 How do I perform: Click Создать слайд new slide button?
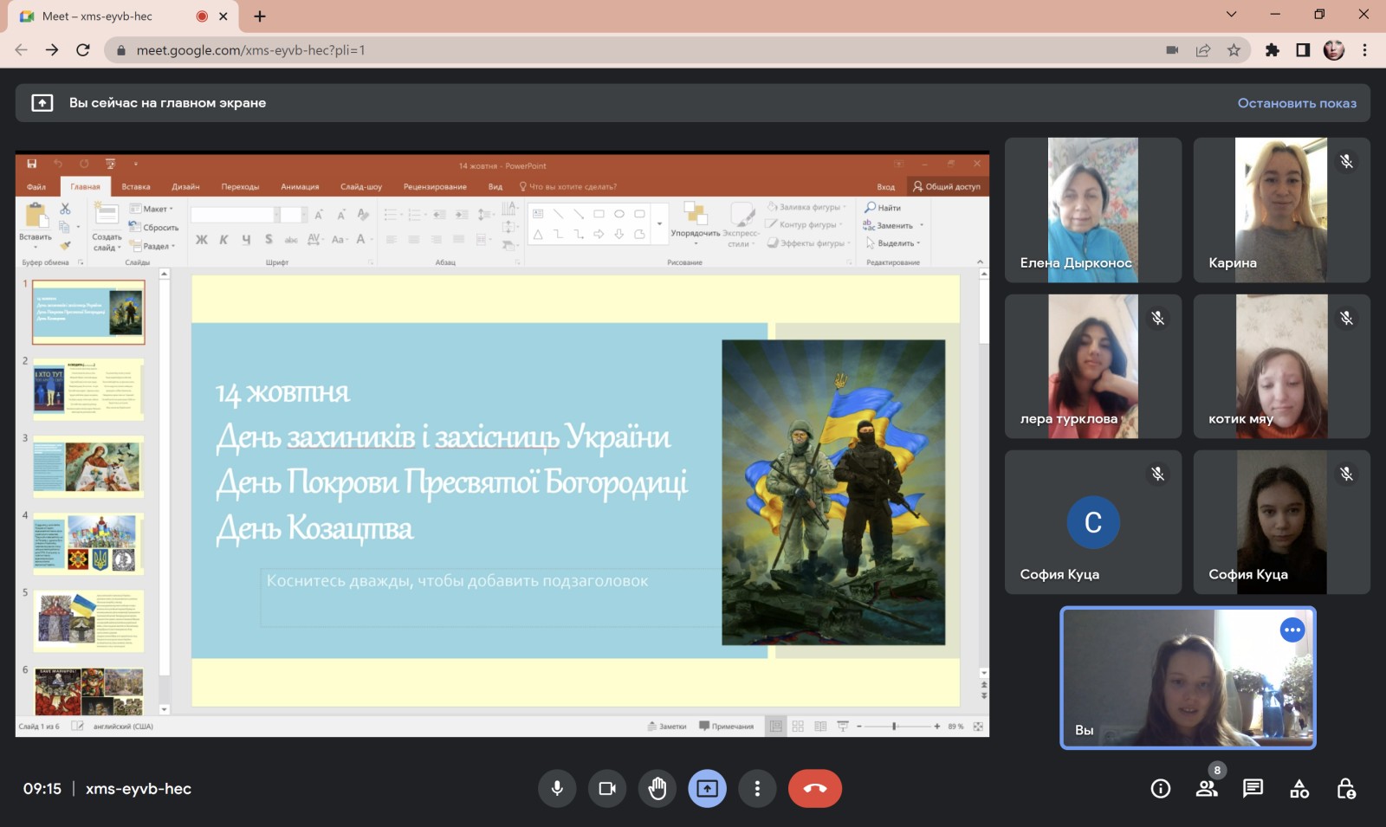107,227
